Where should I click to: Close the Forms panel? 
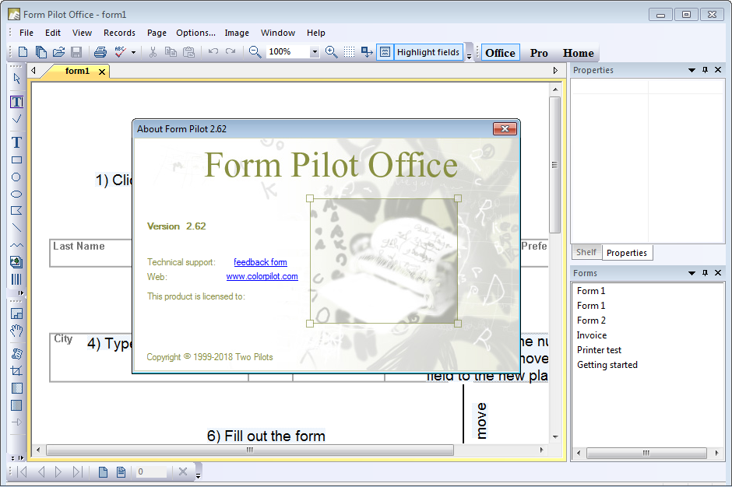[x=718, y=273]
